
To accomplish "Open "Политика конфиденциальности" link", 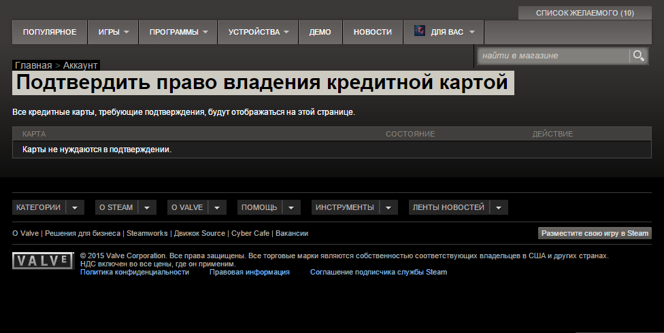I will (135, 272).
